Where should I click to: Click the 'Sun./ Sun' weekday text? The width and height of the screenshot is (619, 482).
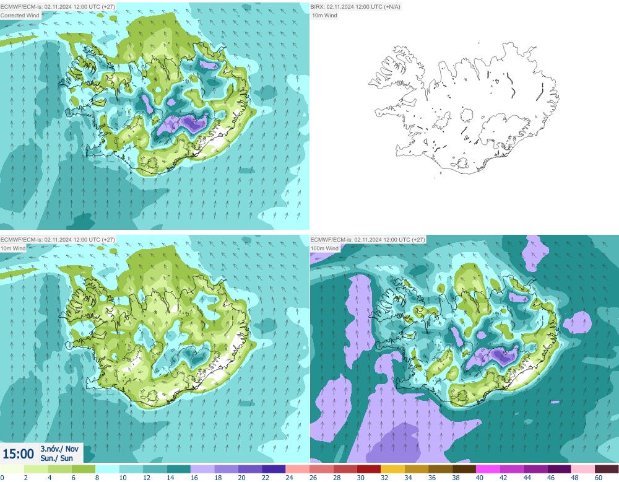pyautogui.click(x=56, y=458)
